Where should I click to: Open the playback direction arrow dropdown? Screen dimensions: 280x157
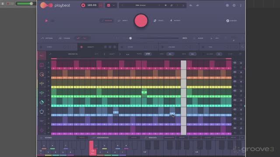(x=219, y=54)
